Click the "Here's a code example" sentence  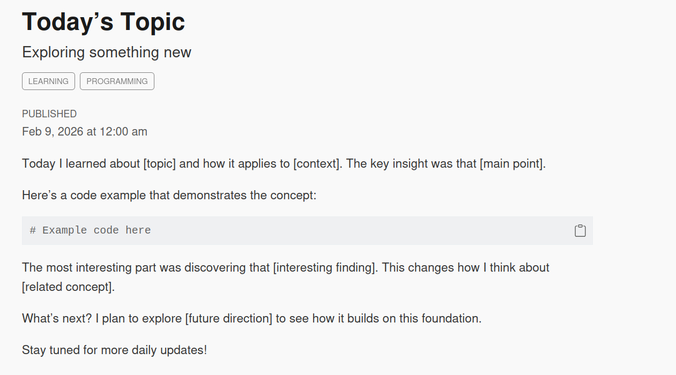(169, 195)
